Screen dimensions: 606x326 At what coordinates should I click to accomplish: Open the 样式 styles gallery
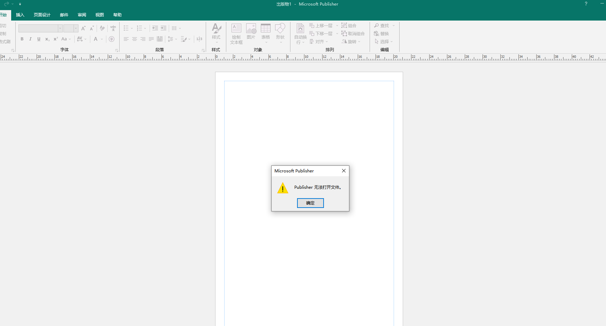(216, 33)
